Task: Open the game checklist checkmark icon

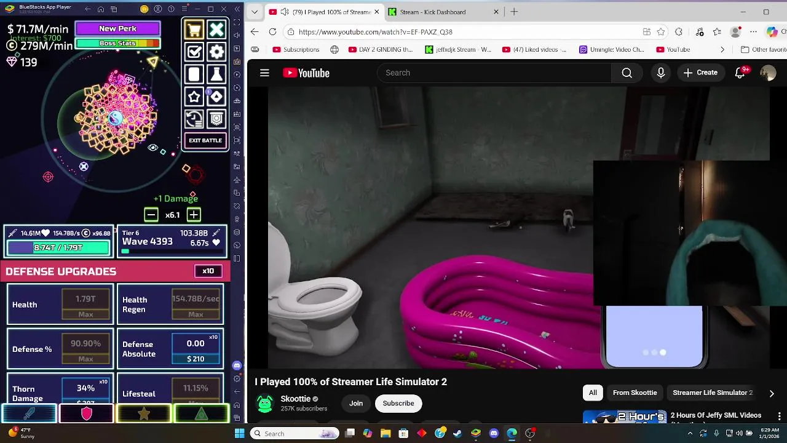Action: (194, 52)
